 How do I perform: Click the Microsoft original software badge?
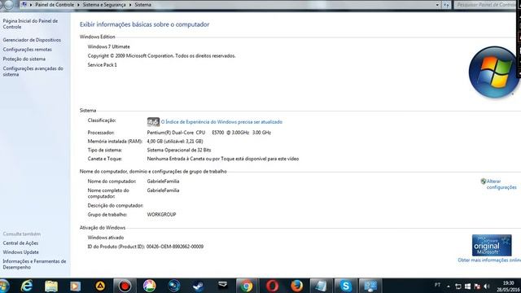[492, 245]
